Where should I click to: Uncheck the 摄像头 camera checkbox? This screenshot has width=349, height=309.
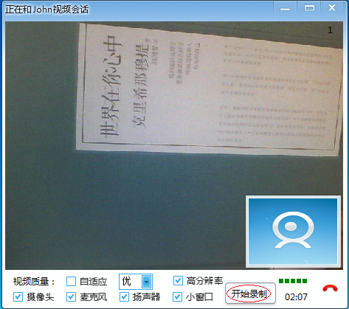click(x=18, y=297)
